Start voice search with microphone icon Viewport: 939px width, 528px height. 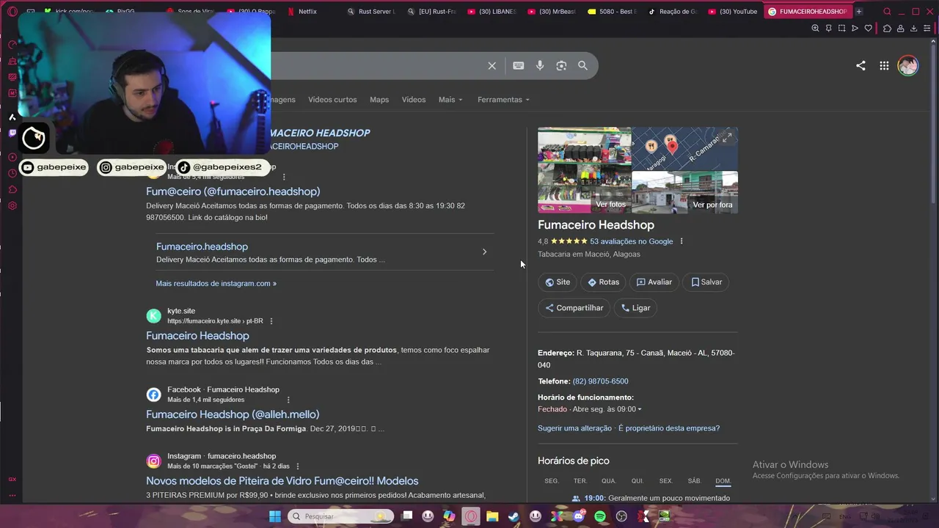coord(540,65)
